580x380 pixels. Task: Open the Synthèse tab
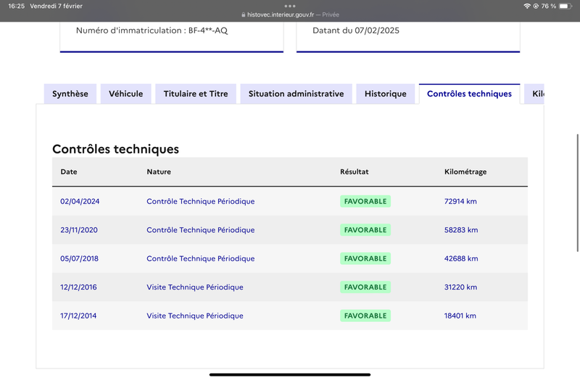click(x=70, y=94)
